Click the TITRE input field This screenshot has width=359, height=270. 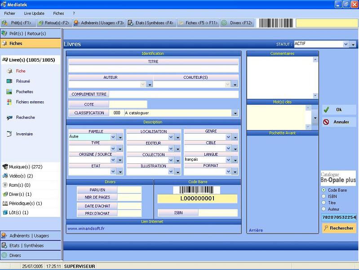[x=153, y=68]
